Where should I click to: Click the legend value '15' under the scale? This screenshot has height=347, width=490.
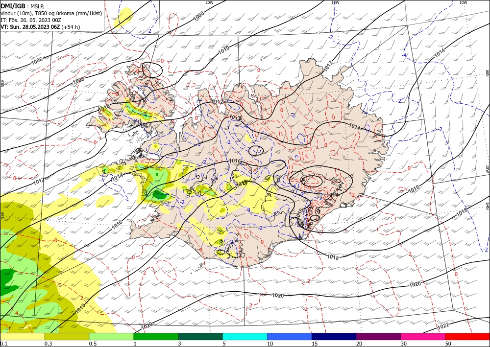pos(315,344)
